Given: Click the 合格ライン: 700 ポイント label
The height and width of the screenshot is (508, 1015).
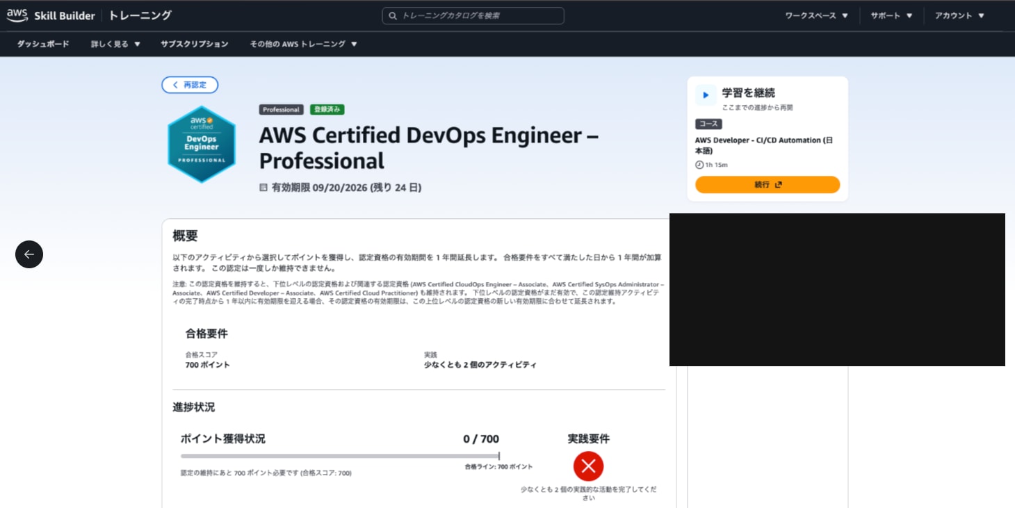Looking at the screenshot, I should (498, 467).
